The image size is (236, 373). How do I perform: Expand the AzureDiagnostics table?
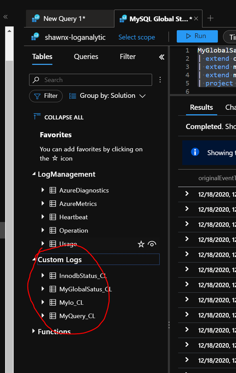(x=43, y=190)
